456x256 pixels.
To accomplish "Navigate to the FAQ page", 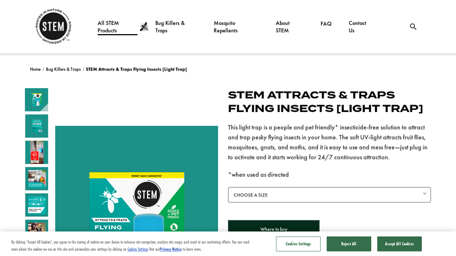I will point(326,24).
